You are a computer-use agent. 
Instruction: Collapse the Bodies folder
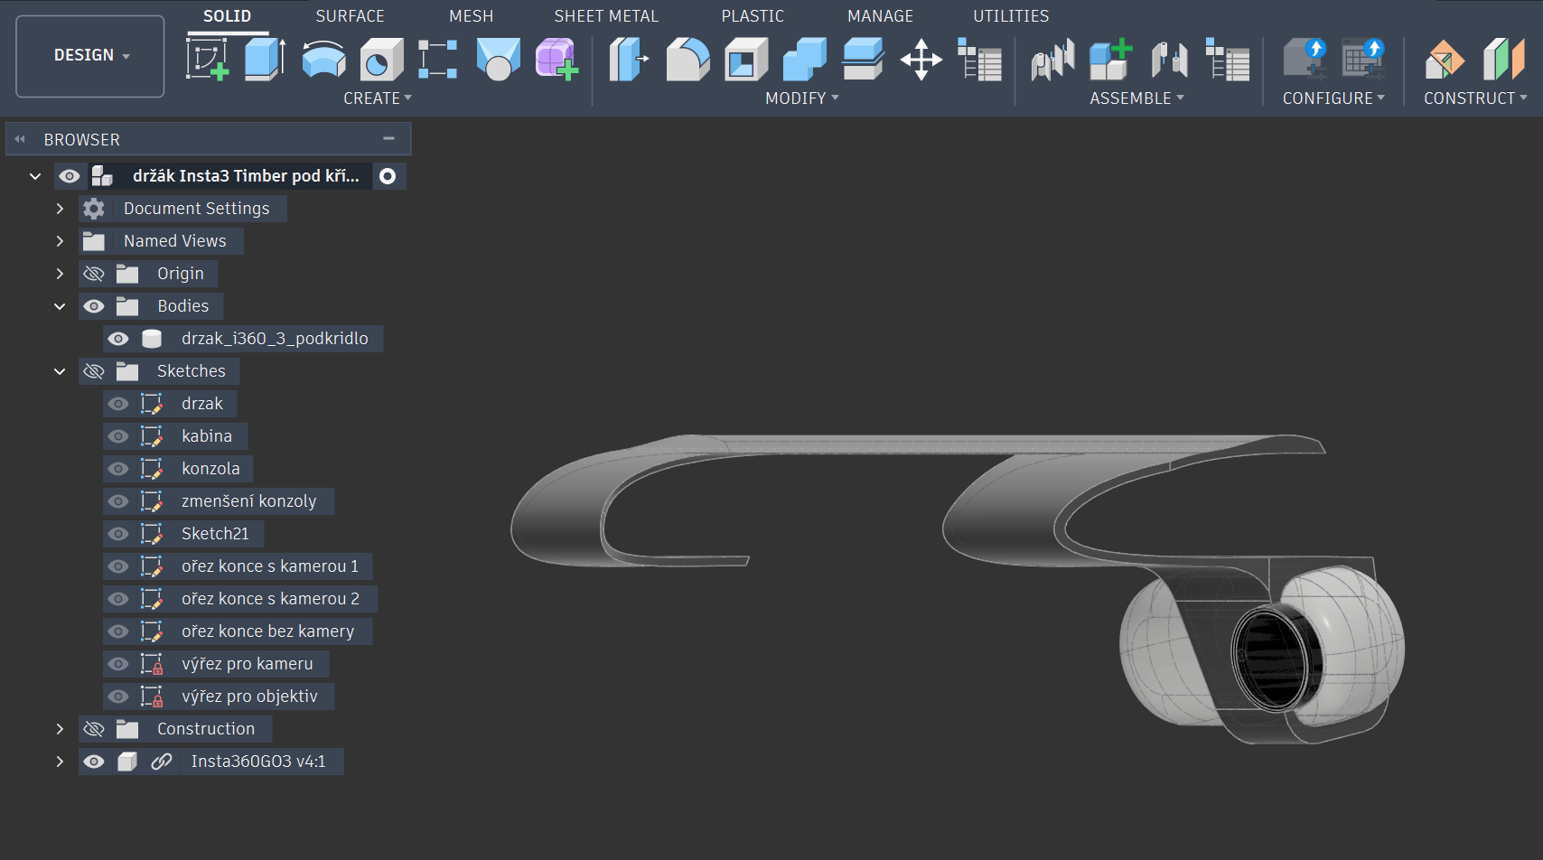60,306
